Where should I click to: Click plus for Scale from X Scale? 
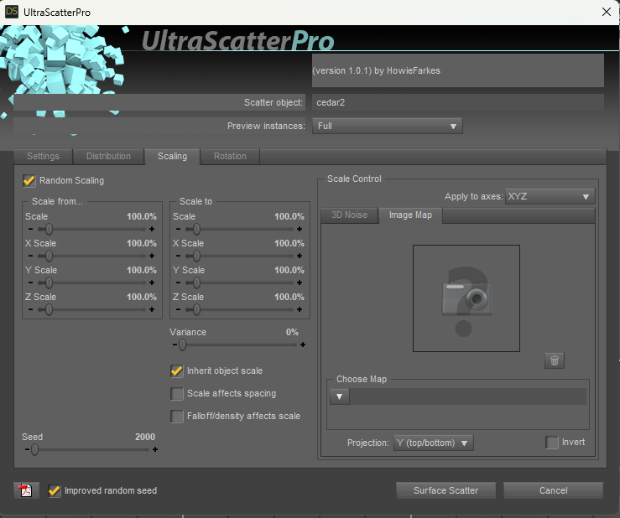tap(152, 256)
